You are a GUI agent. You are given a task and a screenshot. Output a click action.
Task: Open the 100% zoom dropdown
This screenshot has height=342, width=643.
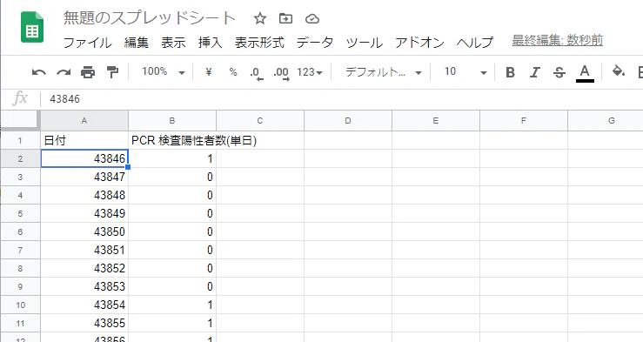tap(164, 72)
